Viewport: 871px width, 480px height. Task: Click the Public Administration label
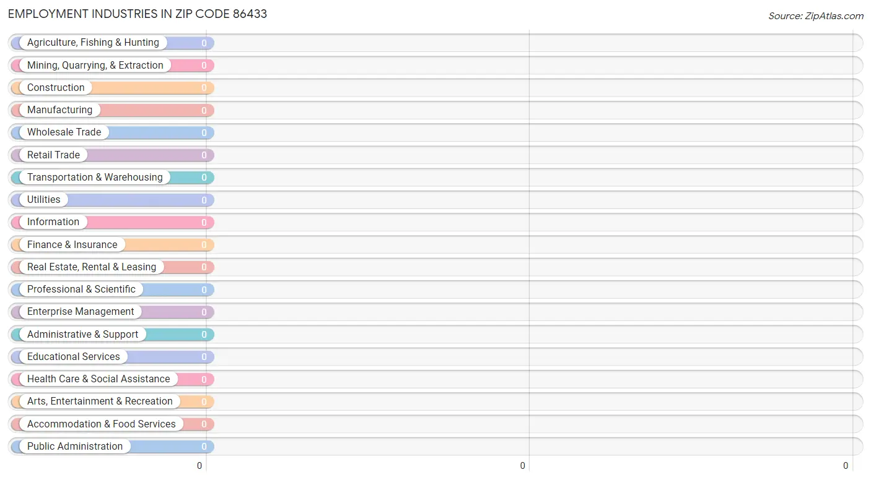click(x=75, y=446)
